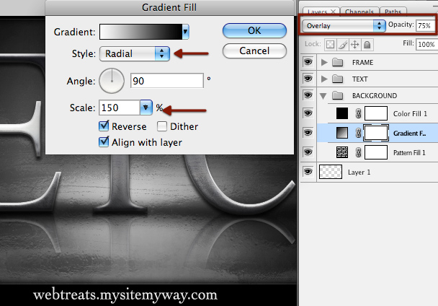Expand the FRAME group

(324, 62)
